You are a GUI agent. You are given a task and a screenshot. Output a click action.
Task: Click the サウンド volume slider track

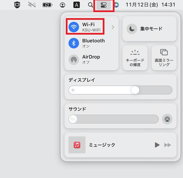113,119
